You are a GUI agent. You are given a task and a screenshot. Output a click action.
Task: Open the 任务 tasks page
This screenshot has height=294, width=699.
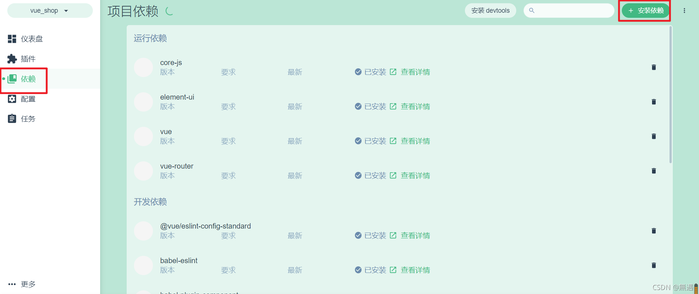[50, 119]
